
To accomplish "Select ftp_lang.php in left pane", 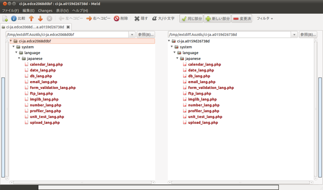I will (x=42, y=93).
